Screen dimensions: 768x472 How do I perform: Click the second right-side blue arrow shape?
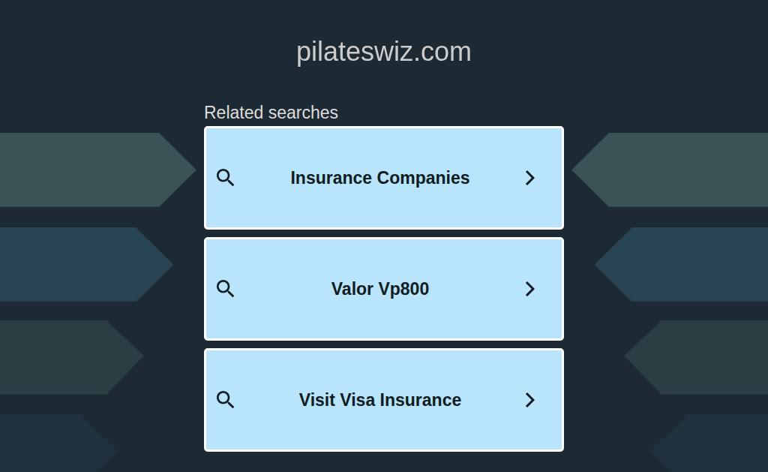690,264
